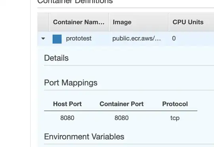Click the Port Mappings section heading

pyautogui.click(x=71, y=83)
